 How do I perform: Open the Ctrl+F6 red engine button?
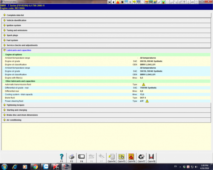tap(131, 158)
